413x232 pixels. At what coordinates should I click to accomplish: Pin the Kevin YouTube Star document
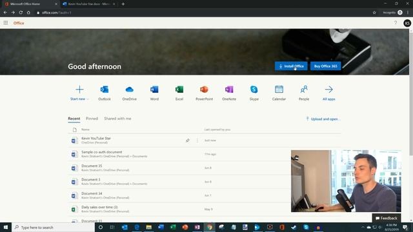coord(187,140)
